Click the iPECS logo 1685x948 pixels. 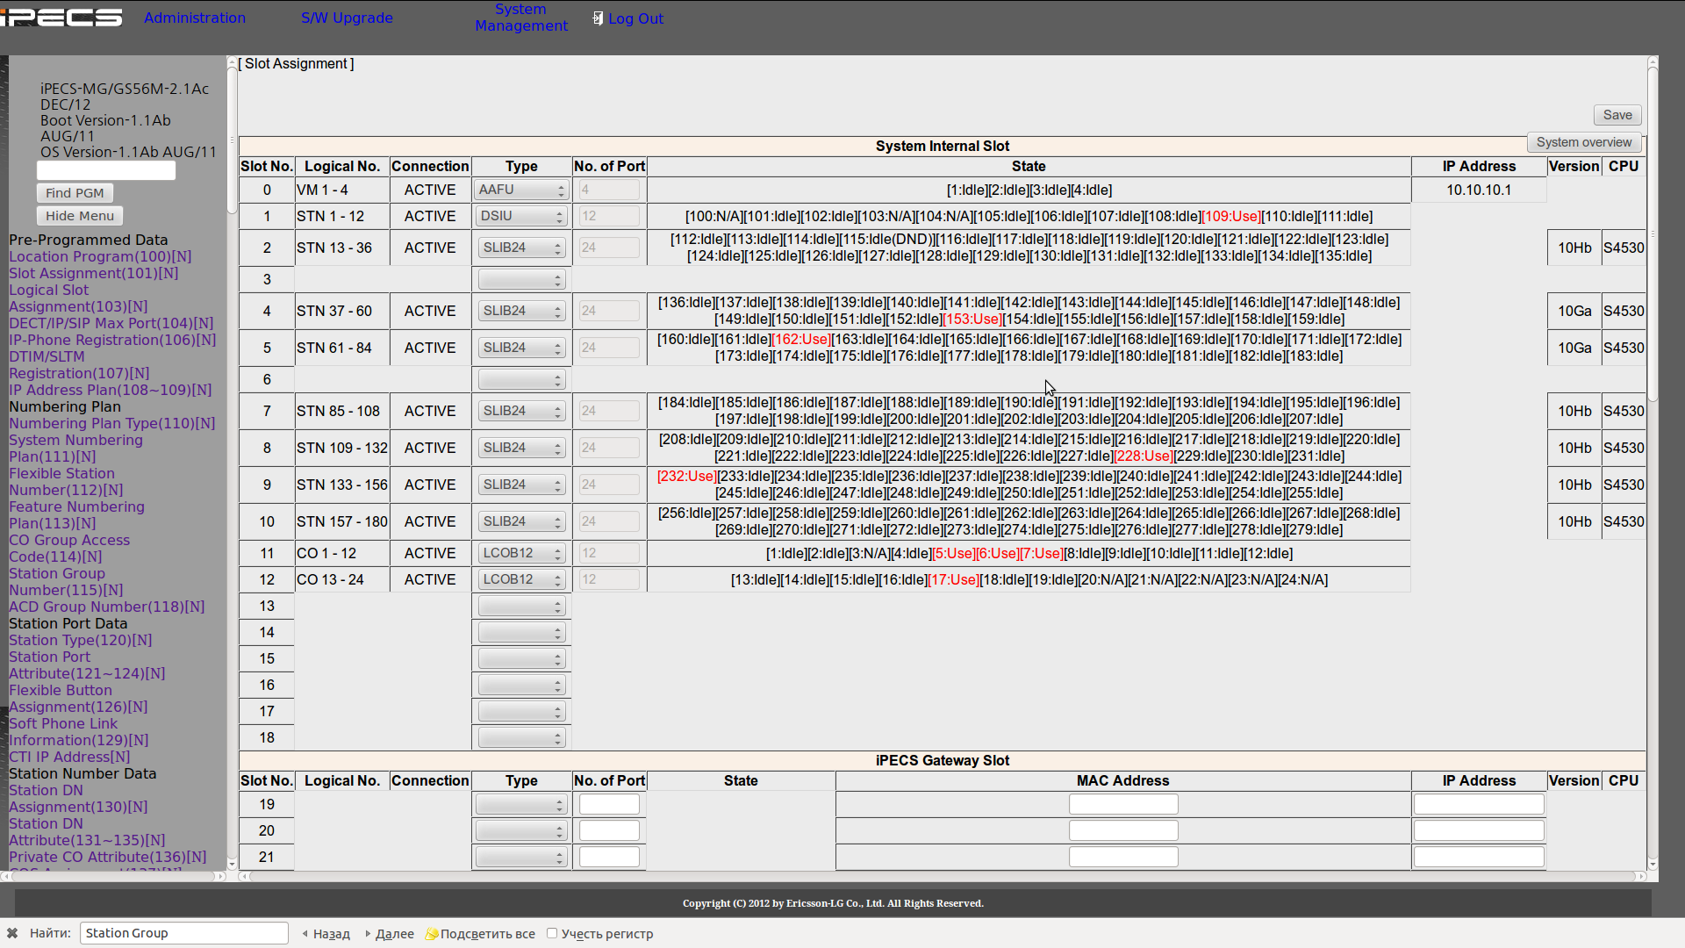pos(61,18)
